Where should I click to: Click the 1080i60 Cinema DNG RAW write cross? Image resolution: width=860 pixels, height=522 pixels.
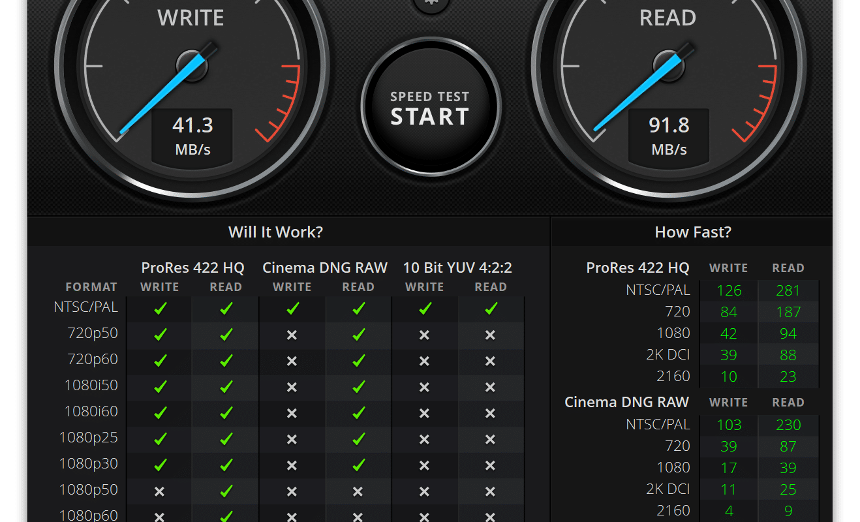[292, 413]
